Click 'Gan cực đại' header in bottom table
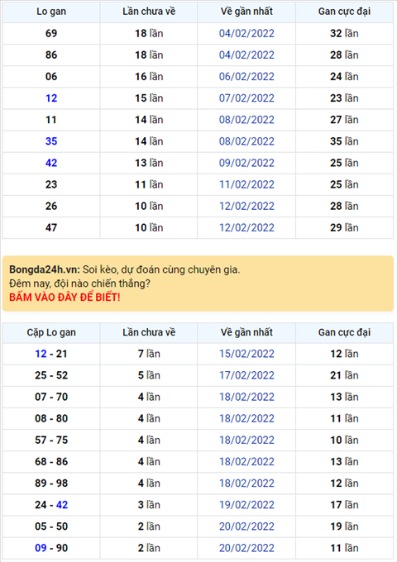The width and height of the screenshot is (397, 562). pyautogui.click(x=344, y=332)
